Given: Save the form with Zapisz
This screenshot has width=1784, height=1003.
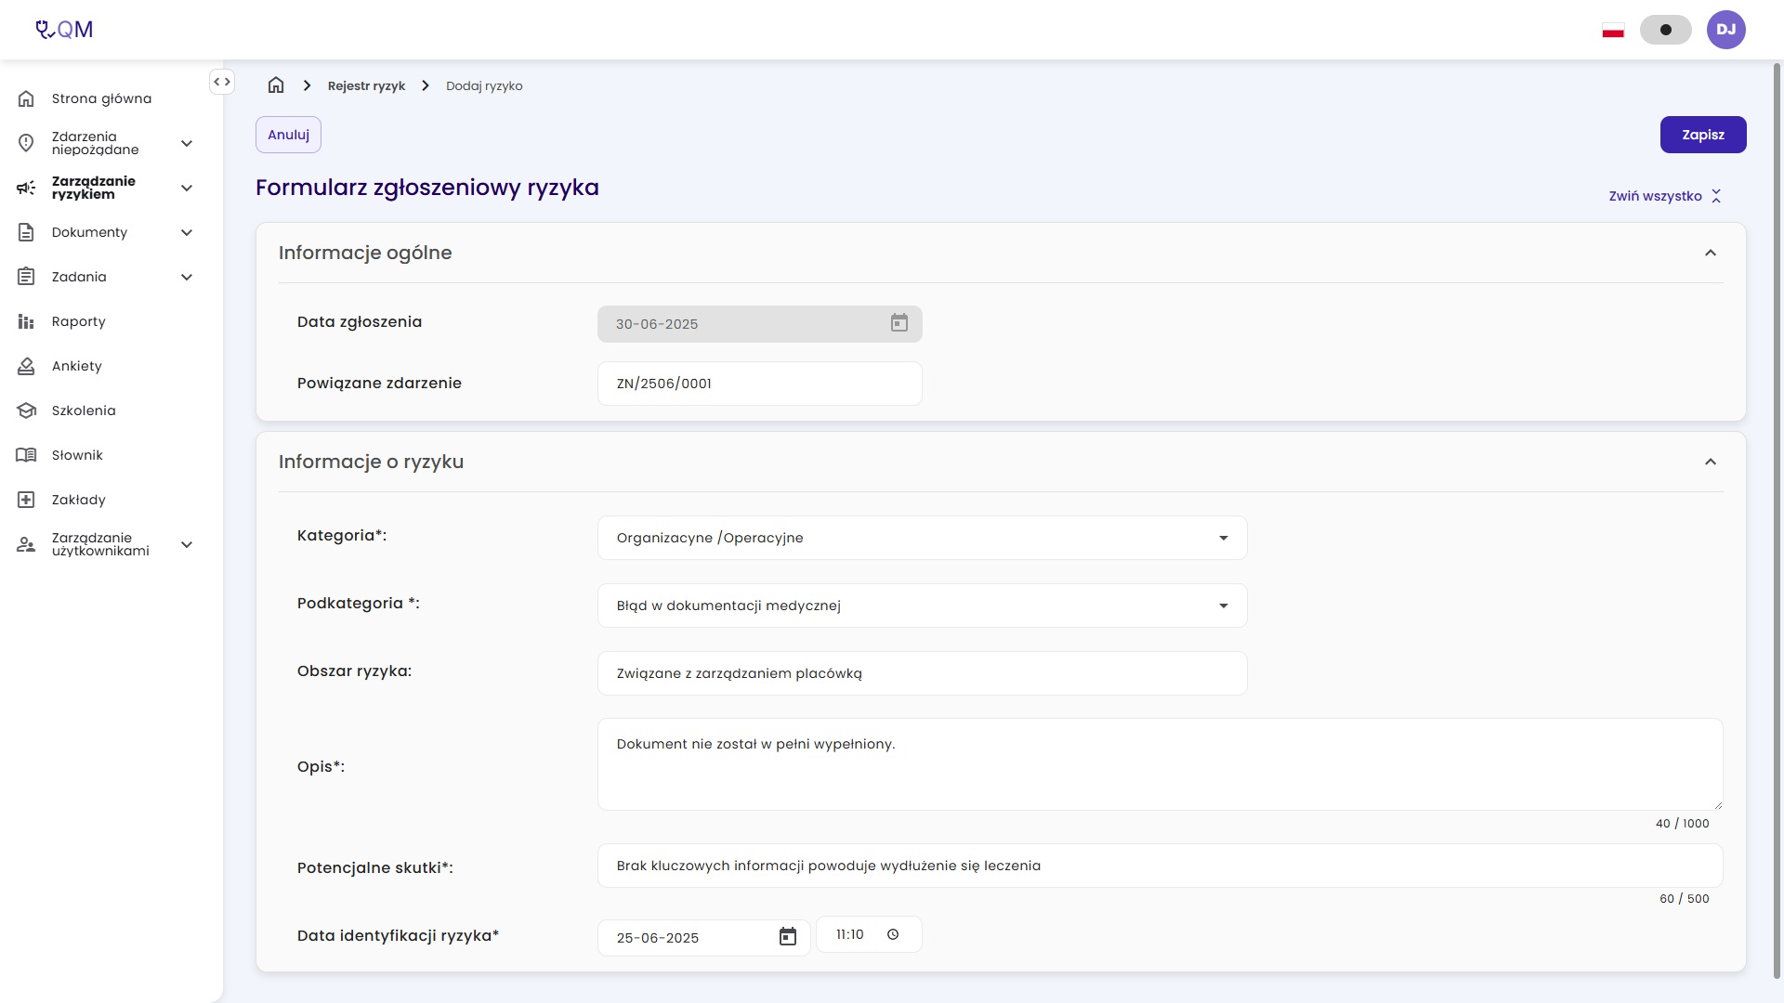Looking at the screenshot, I should tap(1703, 135).
